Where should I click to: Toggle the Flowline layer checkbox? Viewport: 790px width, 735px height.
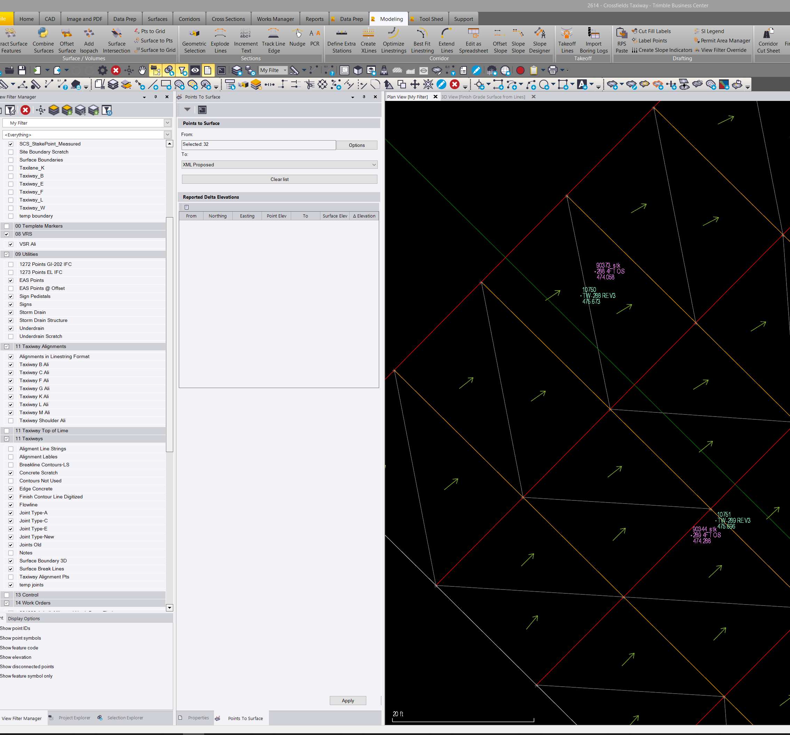tap(11, 505)
